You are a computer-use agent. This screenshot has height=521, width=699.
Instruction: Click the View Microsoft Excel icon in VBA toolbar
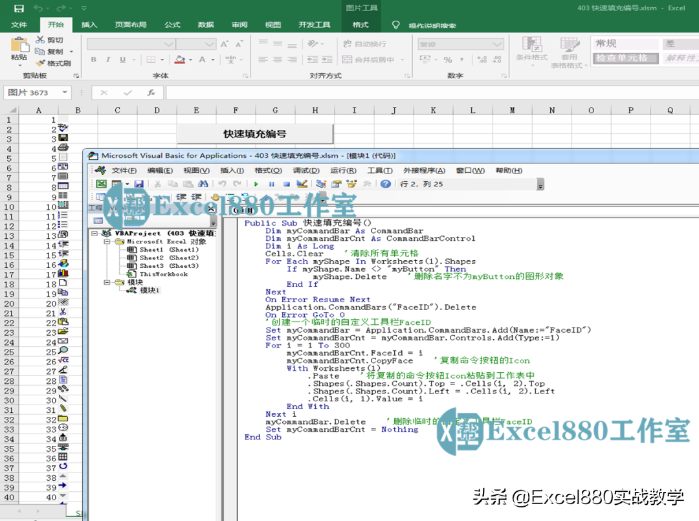click(101, 184)
